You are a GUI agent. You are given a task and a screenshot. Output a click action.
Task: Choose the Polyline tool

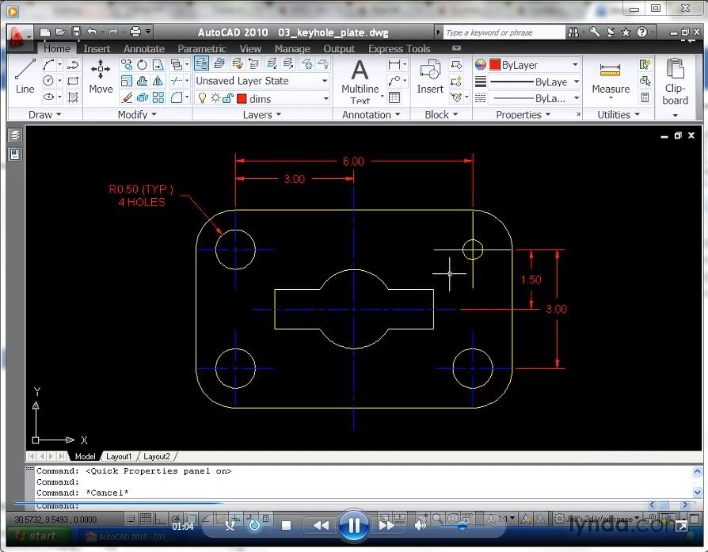click(73, 65)
